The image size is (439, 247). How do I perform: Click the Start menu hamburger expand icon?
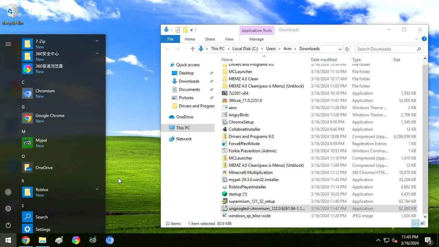click(x=8, y=44)
